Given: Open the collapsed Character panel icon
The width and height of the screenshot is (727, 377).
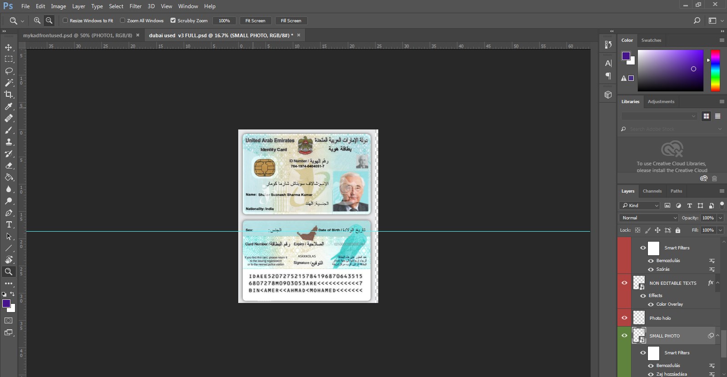Looking at the screenshot, I should (x=608, y=63).
